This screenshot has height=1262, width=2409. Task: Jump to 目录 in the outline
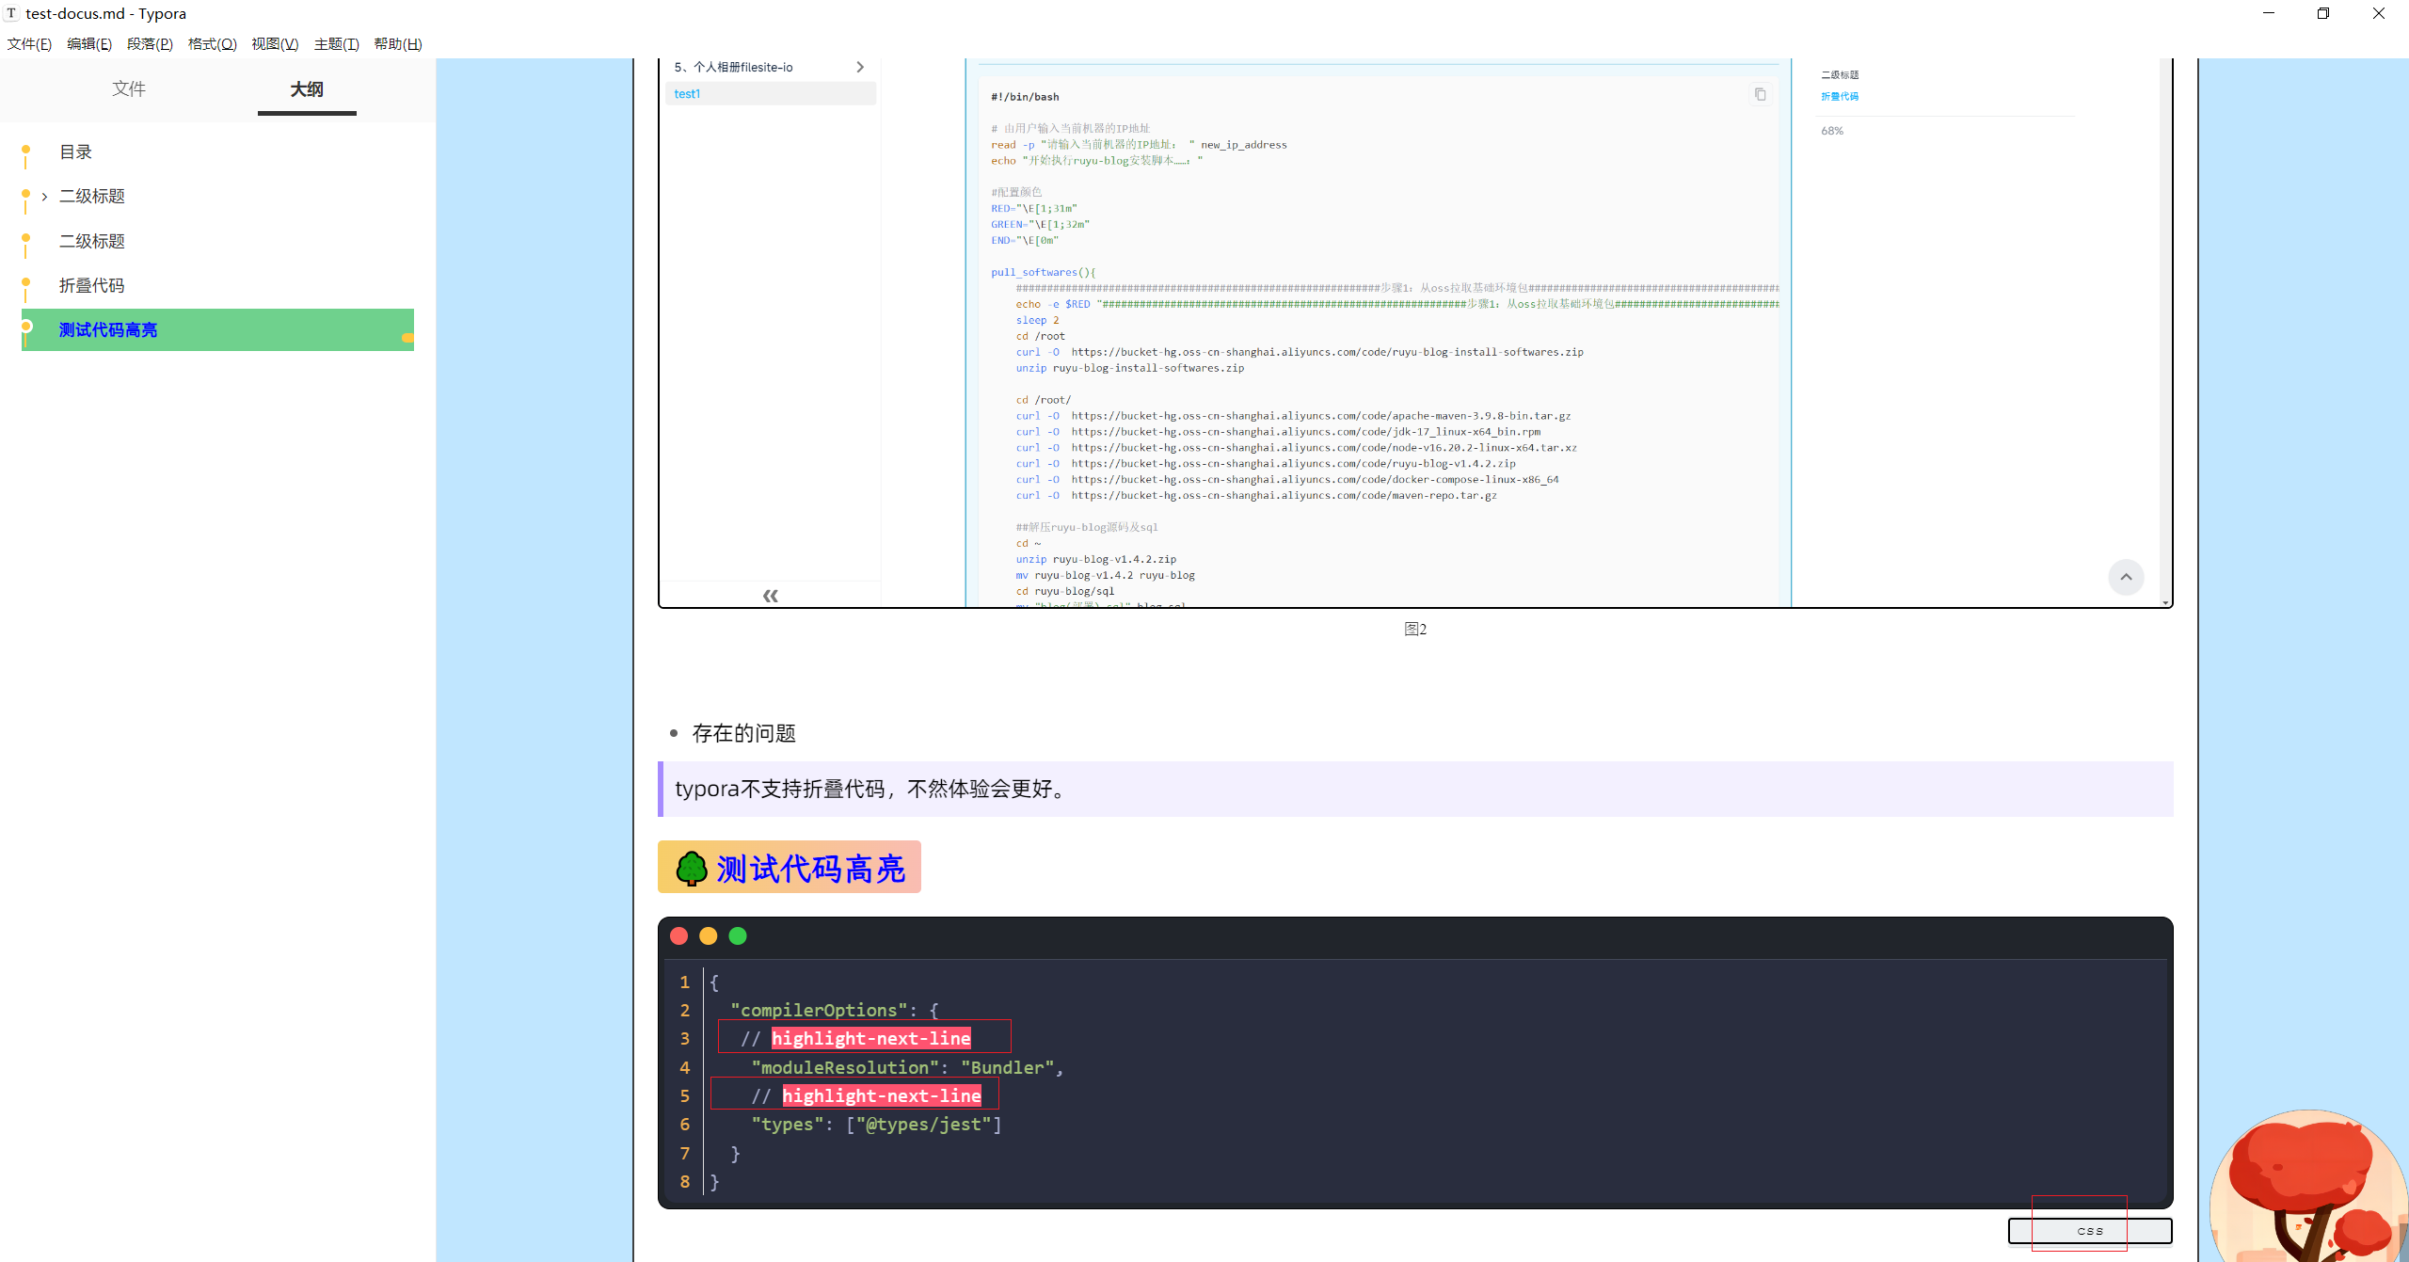coord(75,152)
